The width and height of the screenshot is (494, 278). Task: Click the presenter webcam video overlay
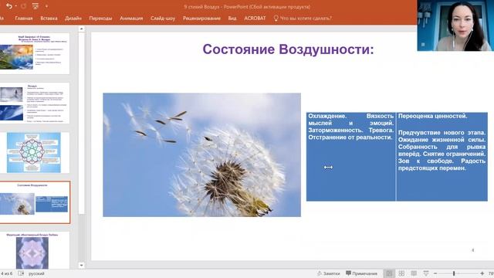(455, 25)
